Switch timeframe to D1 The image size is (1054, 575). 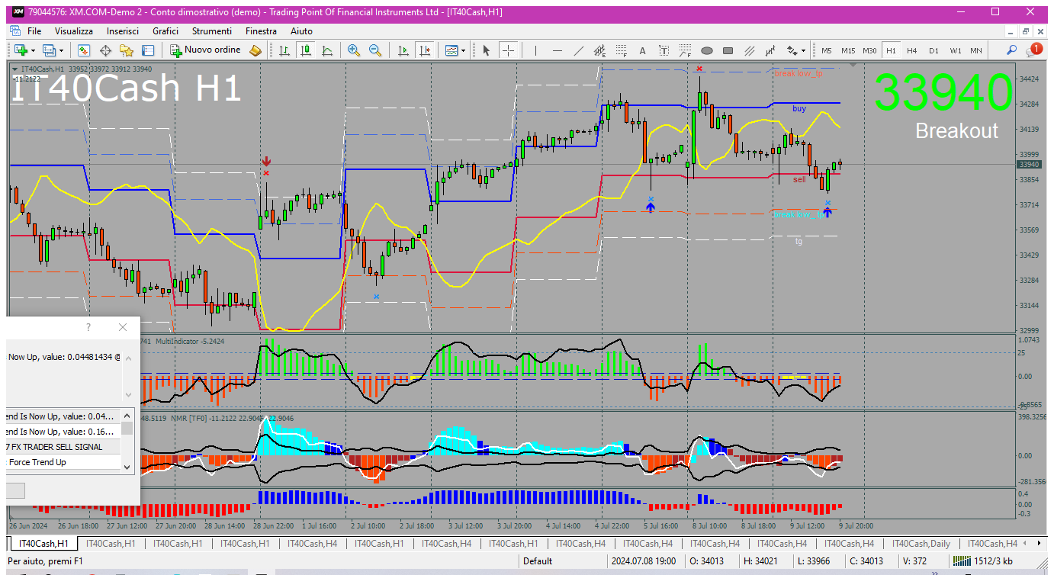(x=933, y=50)
